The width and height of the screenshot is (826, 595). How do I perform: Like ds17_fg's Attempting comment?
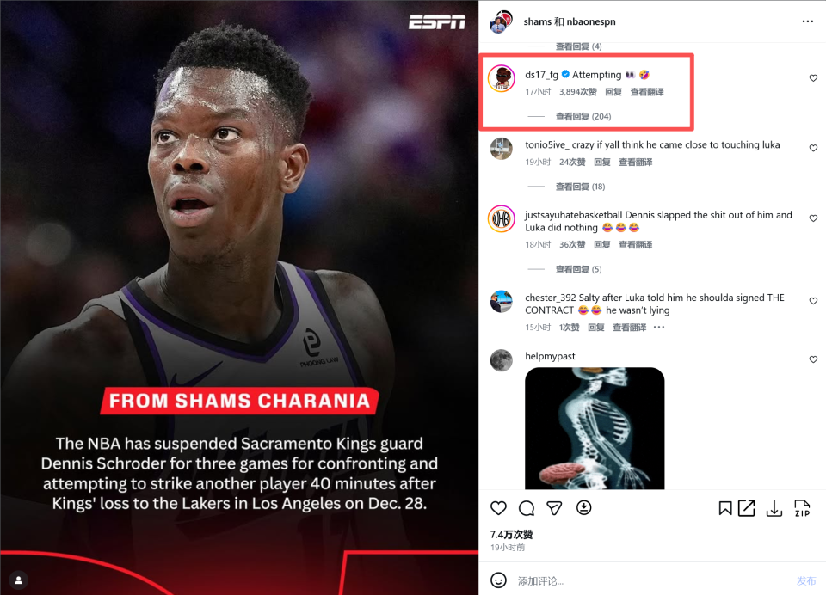tap(813, 78)
